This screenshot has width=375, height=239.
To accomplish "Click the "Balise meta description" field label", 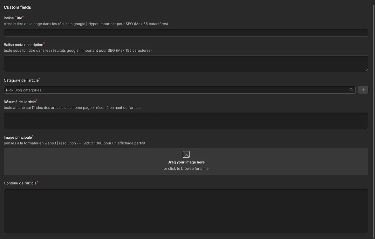I will click(24, 44).
